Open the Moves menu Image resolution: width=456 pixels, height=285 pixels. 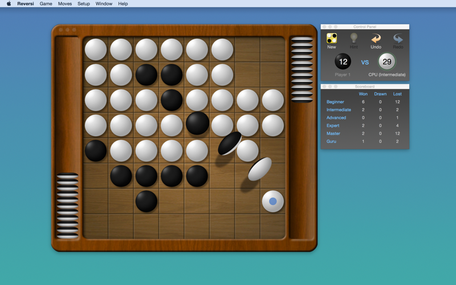click(65, 3)
